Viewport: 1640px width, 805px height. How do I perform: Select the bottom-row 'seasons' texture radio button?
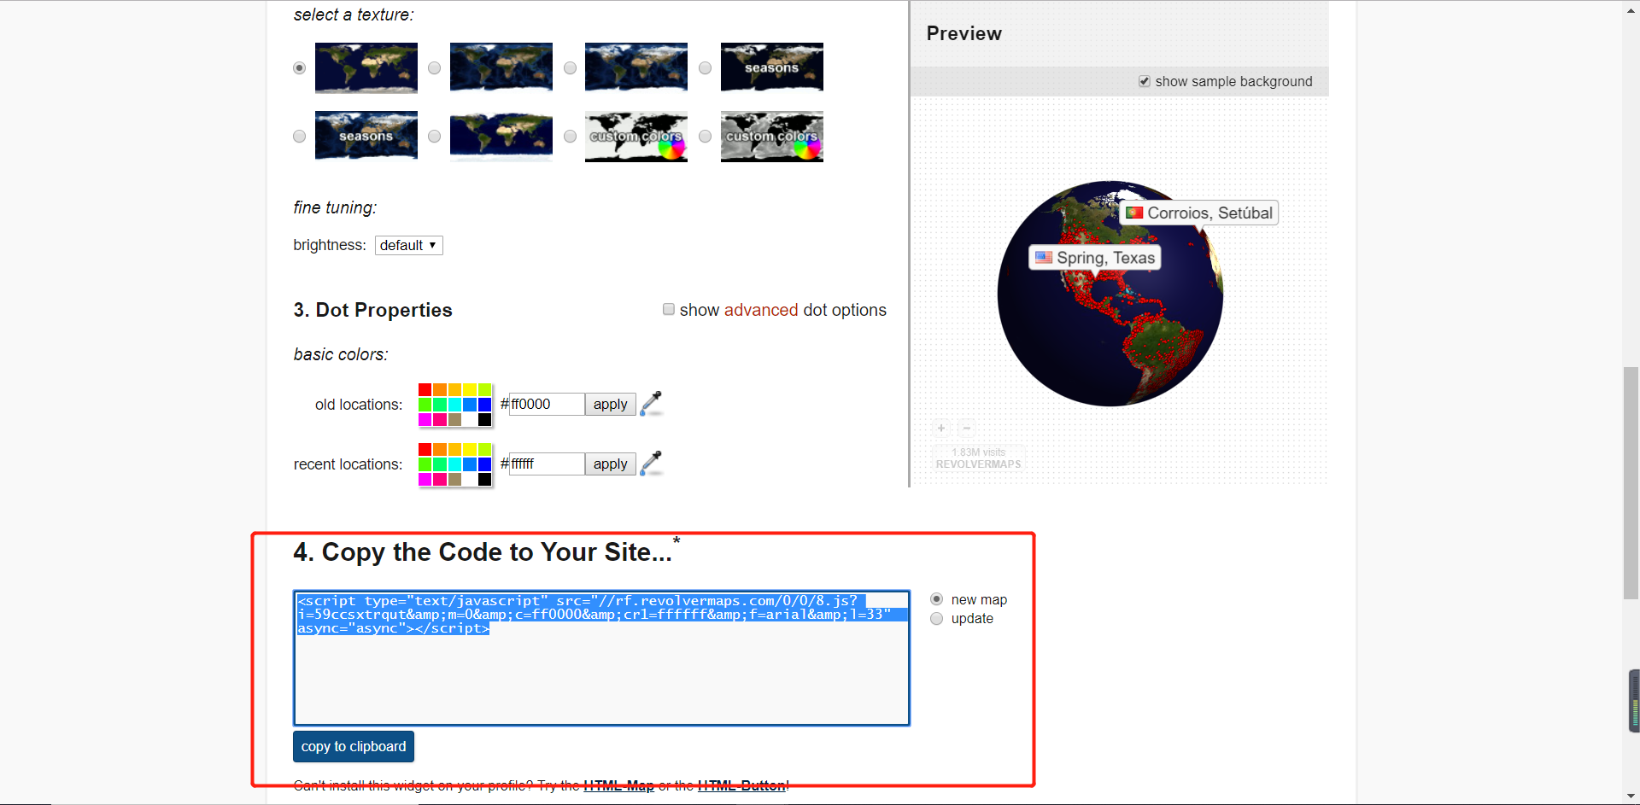(299, 136)
